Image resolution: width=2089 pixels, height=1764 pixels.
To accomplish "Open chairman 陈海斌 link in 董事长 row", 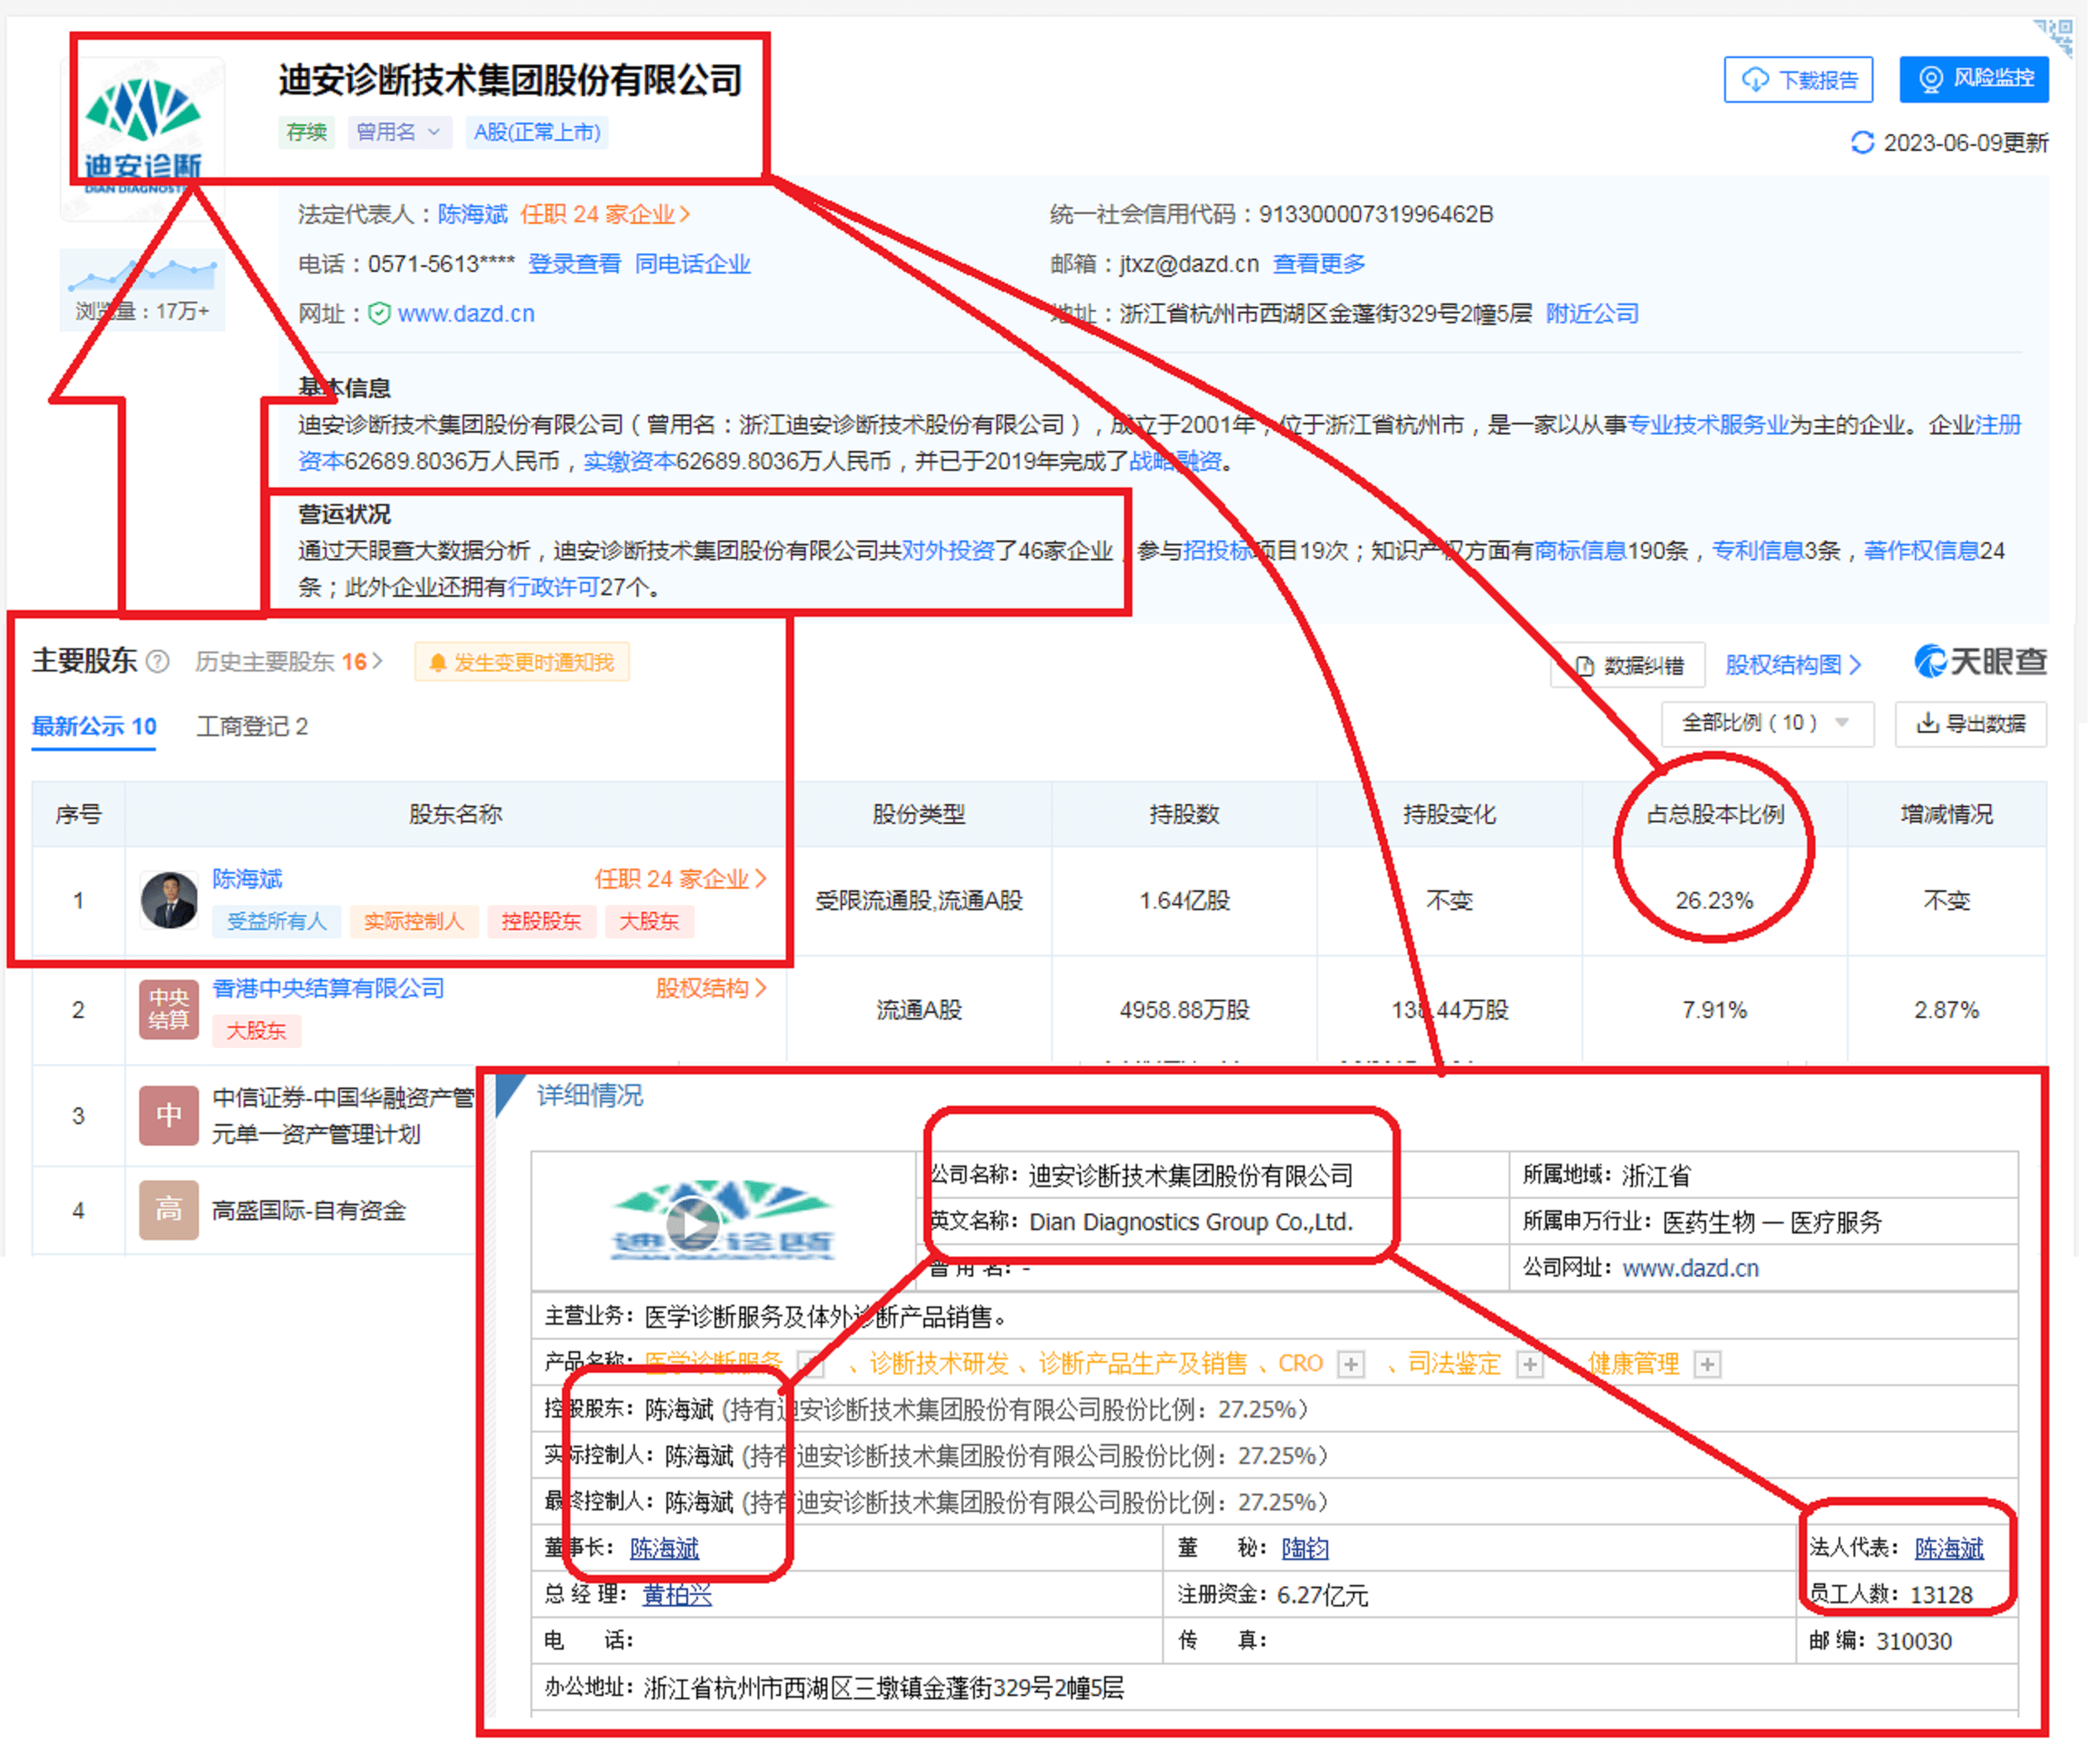I will point(664,1548).
